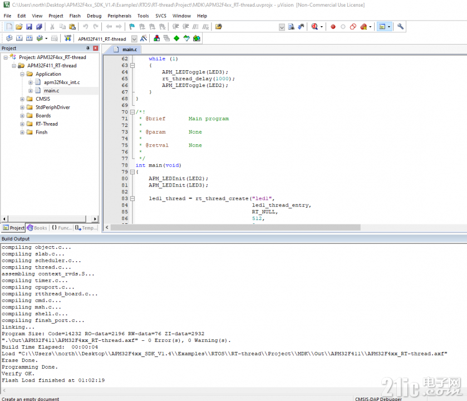This screenshot has width=467, height=401.
Task: Open the Peripherals menu
Action: 120,16
